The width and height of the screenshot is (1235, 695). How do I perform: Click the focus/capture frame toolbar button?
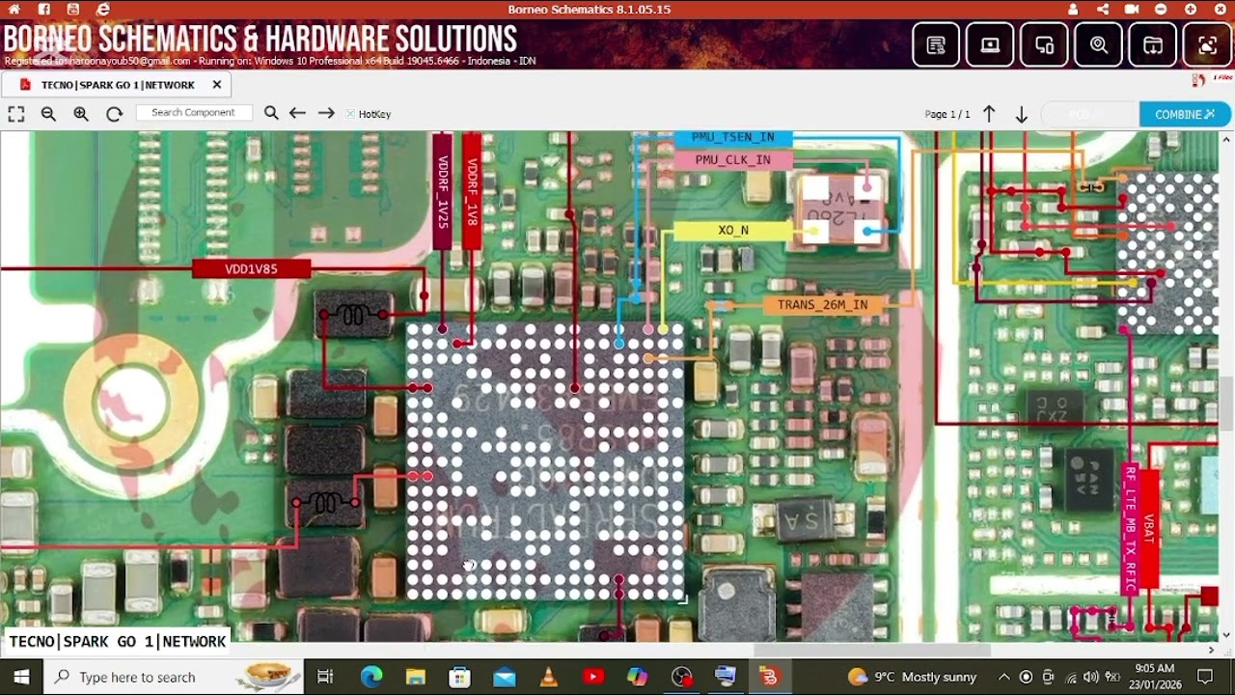1207,44
